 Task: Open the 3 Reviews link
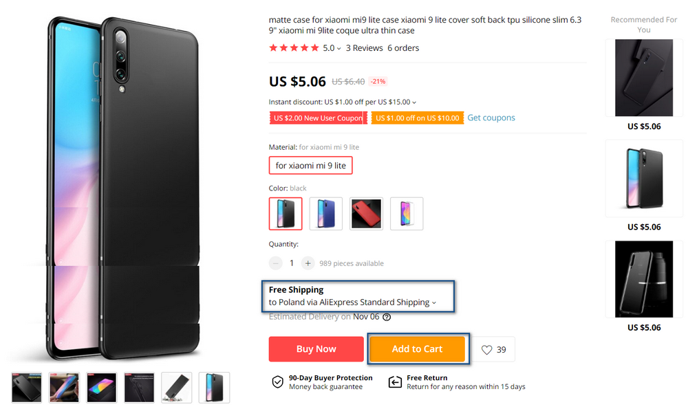[364, 48]
